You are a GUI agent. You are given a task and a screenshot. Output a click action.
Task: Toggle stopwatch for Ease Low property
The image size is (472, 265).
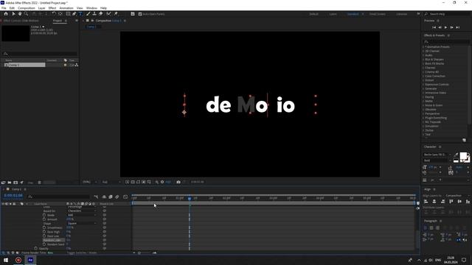point(44,236)
